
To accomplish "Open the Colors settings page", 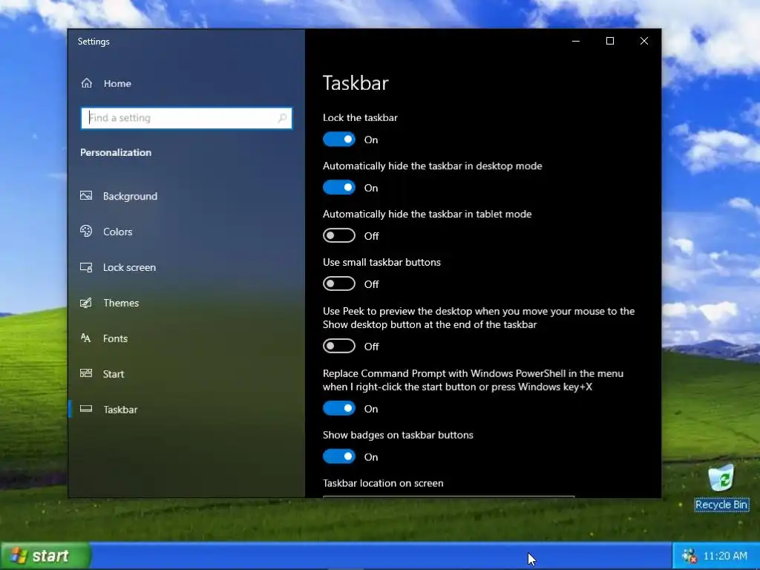I will coord(117,232).
